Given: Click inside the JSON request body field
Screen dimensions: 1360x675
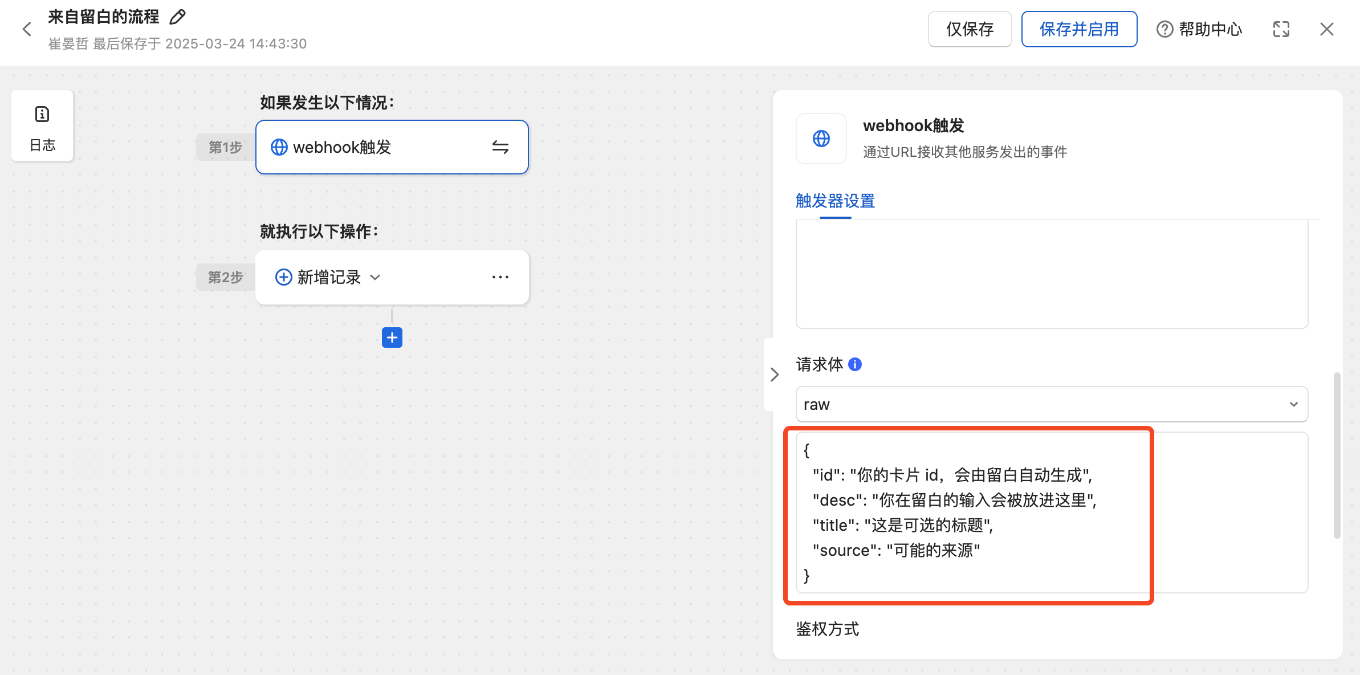Looking at the screenshot, I should coord(1052,513).
